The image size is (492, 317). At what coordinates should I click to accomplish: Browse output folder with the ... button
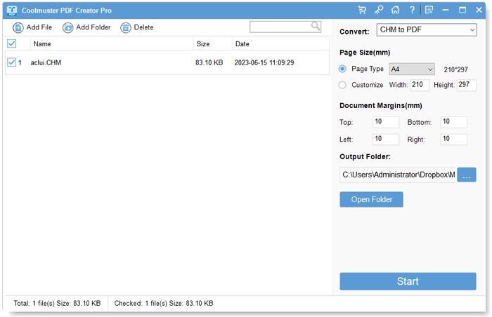(x=467, y=175)
